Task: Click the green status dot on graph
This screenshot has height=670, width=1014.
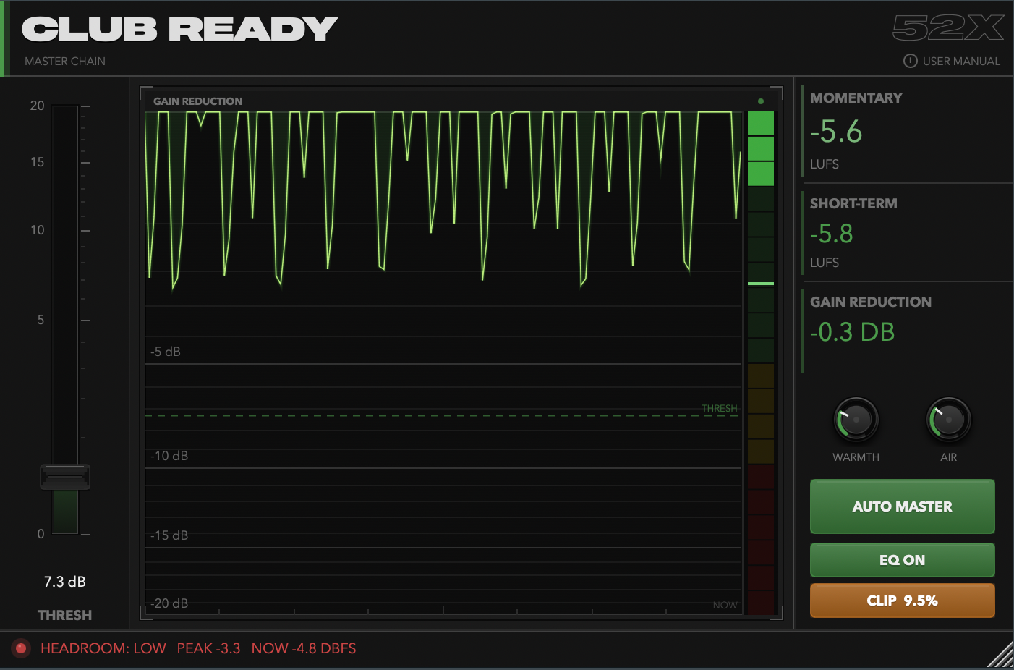Action: (761, 101)
